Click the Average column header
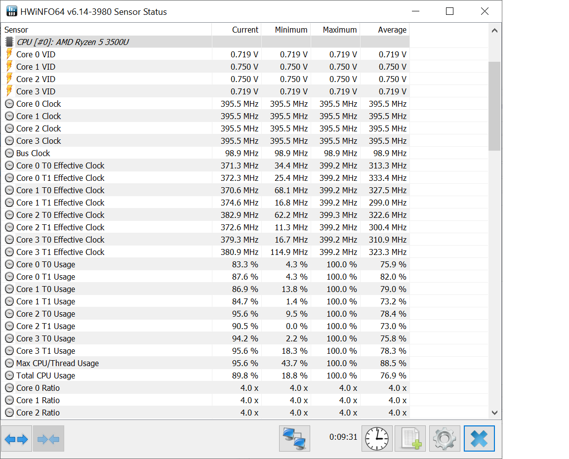The width and height of the screenshot is (569, 459). click(x=385, y=30)
